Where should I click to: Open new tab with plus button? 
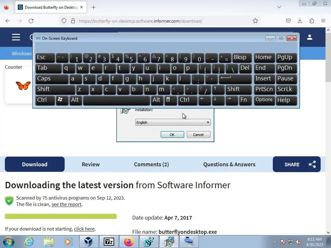pyautogui.click(x=93, y=7)
